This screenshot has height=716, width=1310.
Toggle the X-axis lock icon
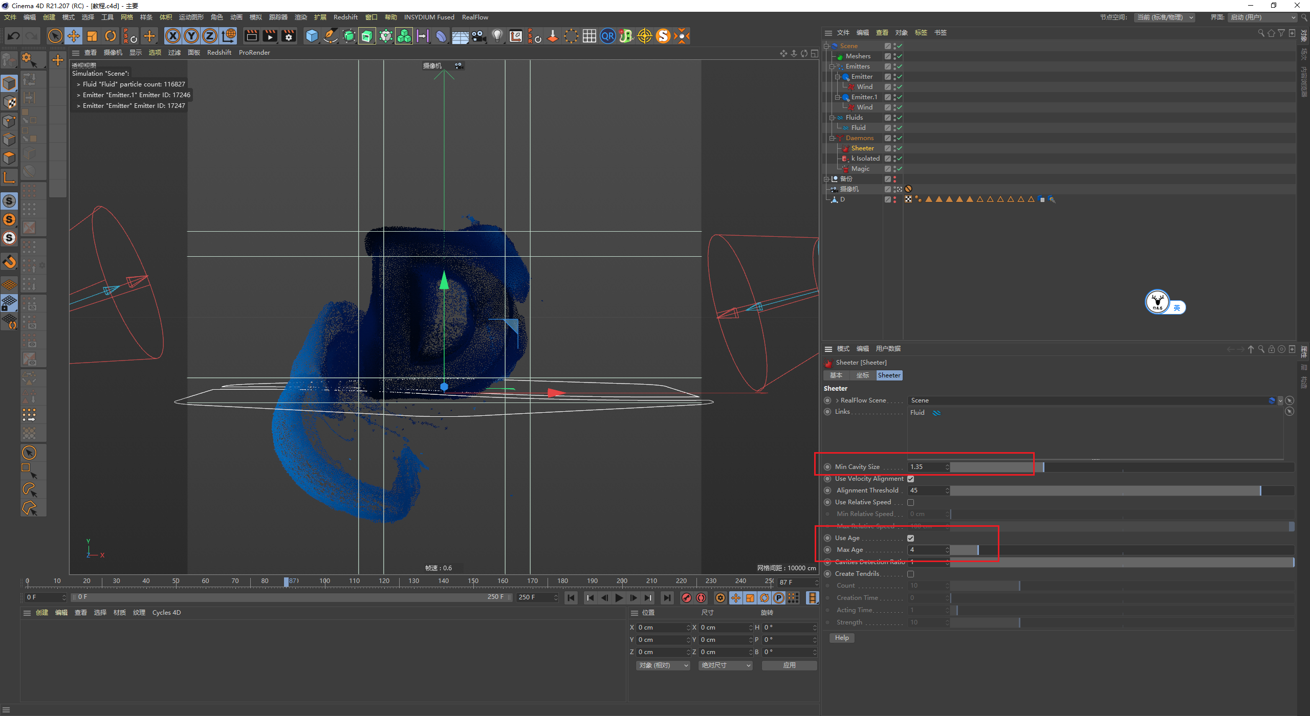(x=173, y=36)
